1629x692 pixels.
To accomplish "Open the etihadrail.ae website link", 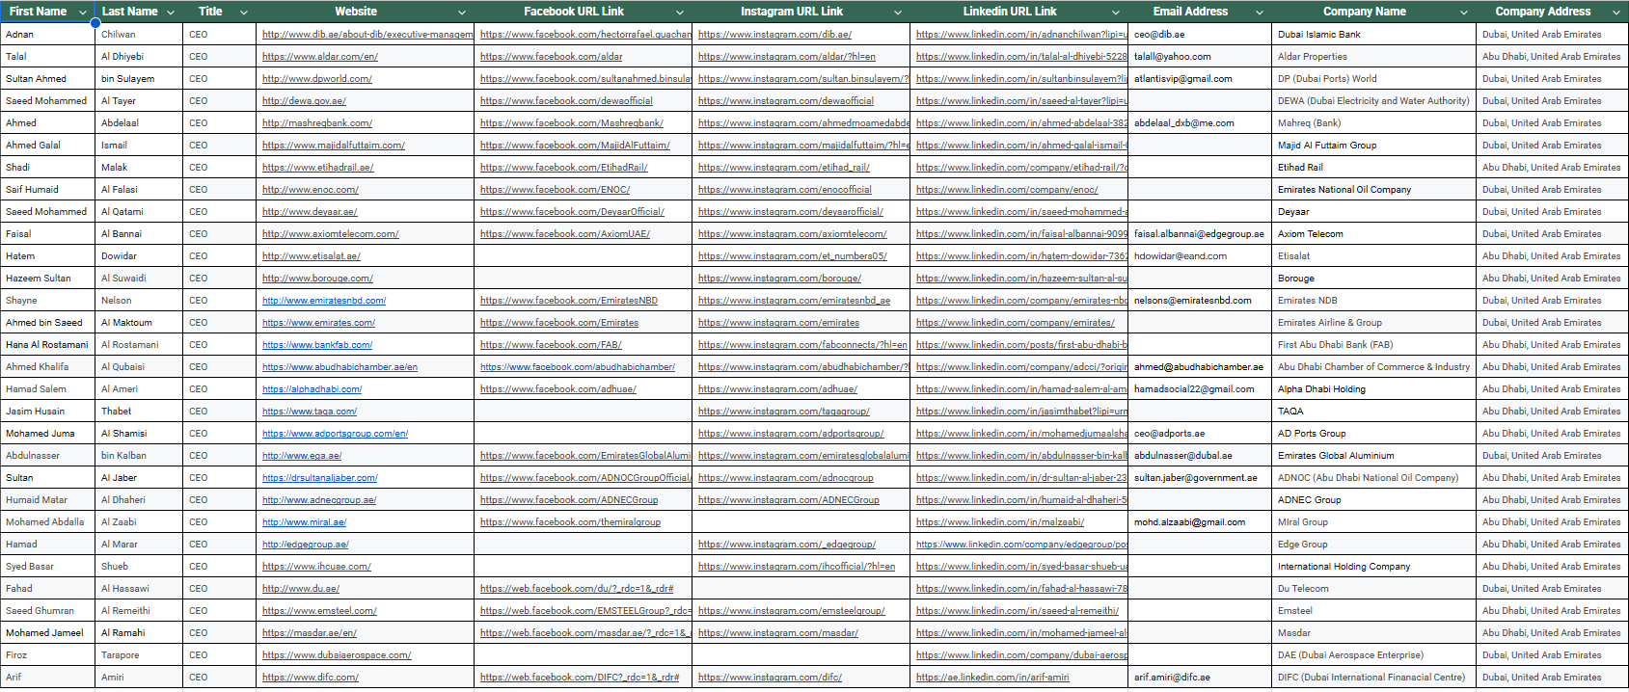I will [x=318, y=168].
